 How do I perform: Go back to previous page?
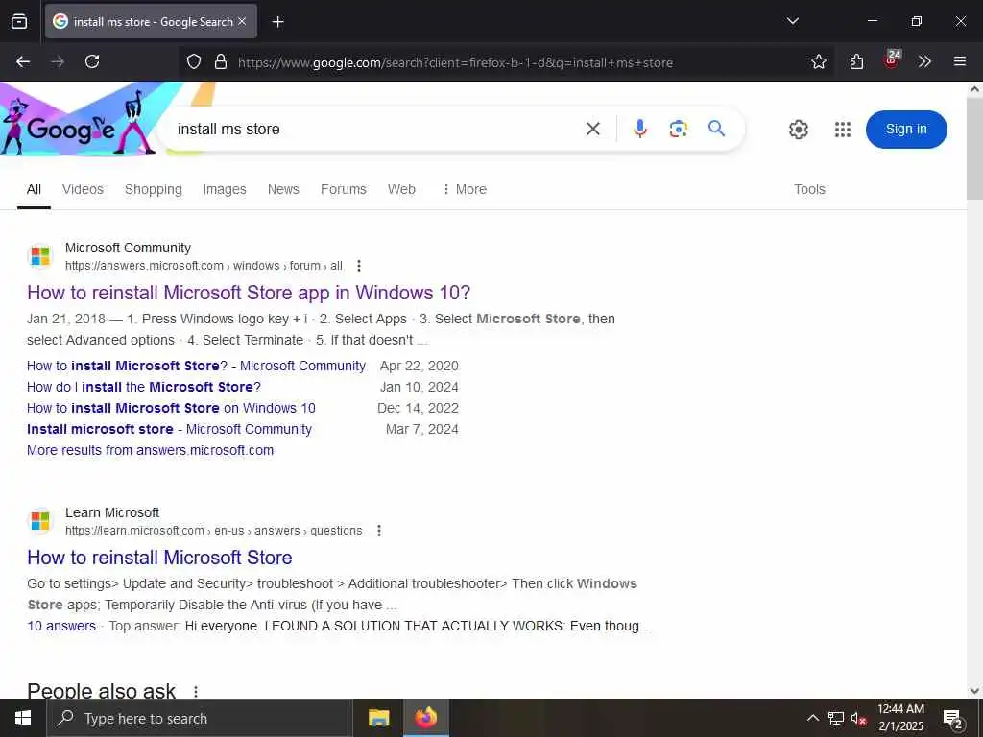tap(23, 61)
